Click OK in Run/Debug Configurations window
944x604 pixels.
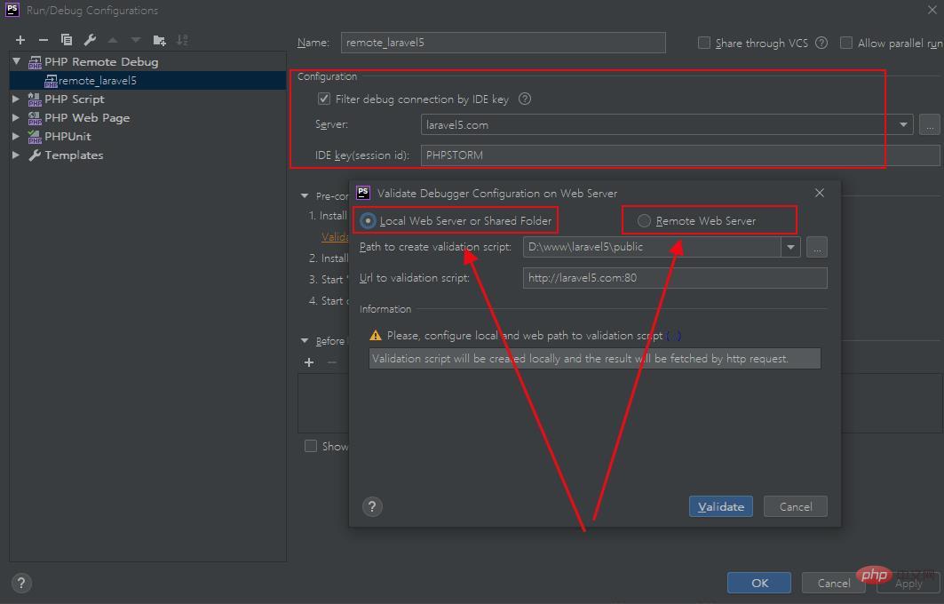click(759, 583)
